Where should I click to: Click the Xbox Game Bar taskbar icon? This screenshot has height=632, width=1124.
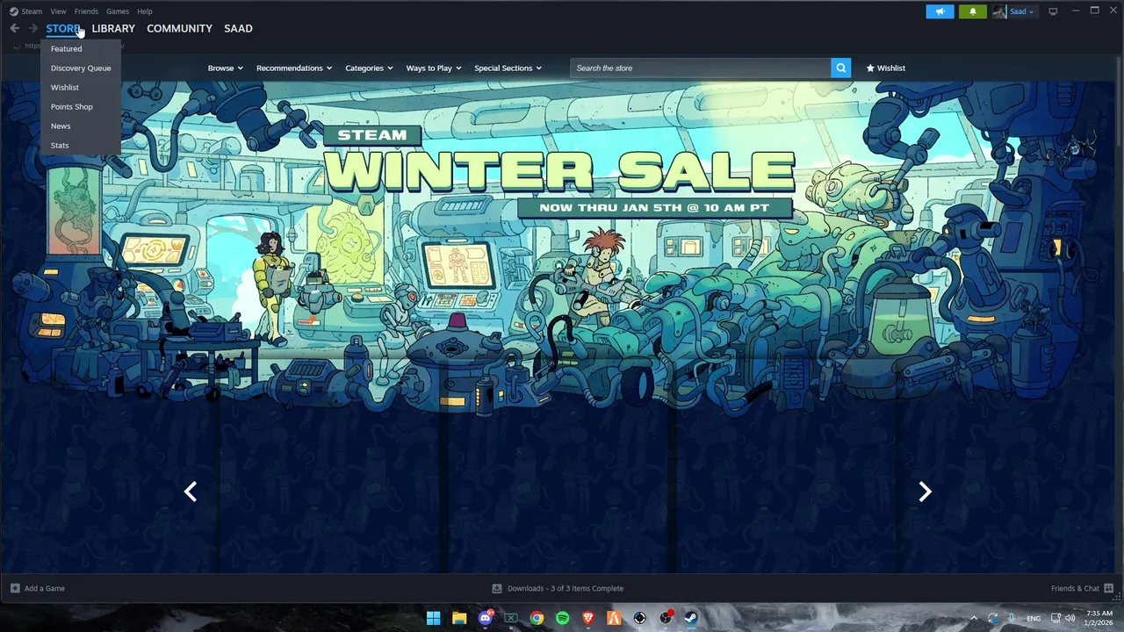(x=511, y=618)
